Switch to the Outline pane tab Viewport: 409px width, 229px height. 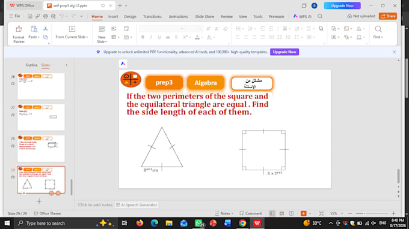coord(31,65)
